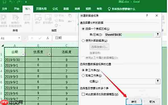The width and height of the screenshot is (168, 105).
Task: Tick 将此数据添加到数据模型 checkbox
Action: 83,94
